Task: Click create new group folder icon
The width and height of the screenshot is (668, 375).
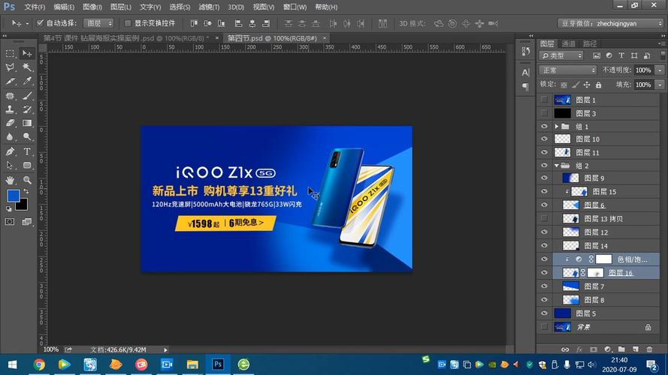Action: [621, 349]
